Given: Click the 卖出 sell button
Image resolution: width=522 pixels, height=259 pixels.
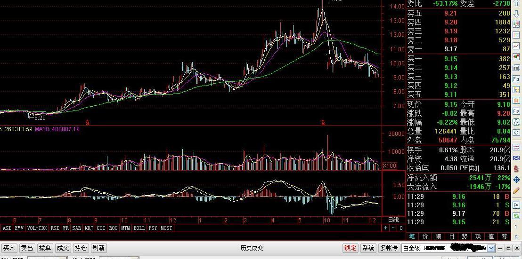Looking at the screenshot, I should coord(27,248).
